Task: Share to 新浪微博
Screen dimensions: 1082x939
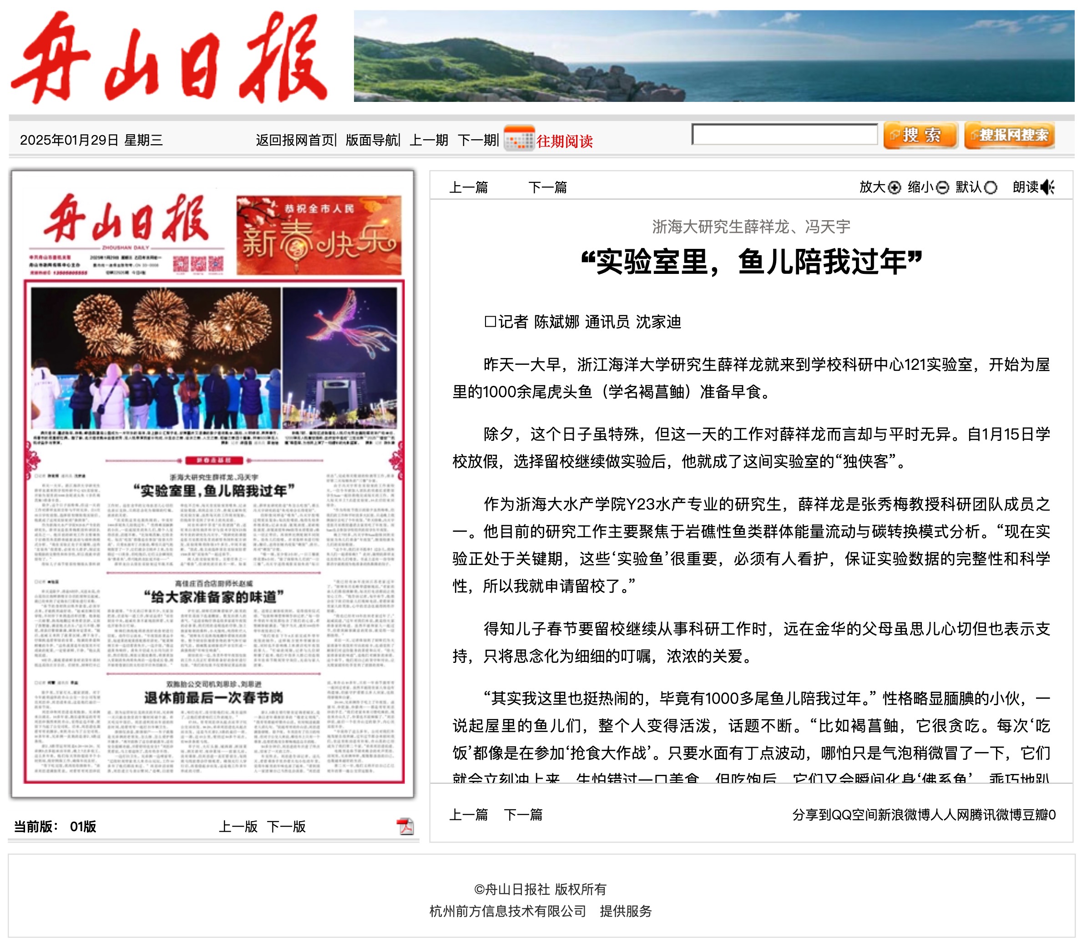Action: [x=904, y=815]
